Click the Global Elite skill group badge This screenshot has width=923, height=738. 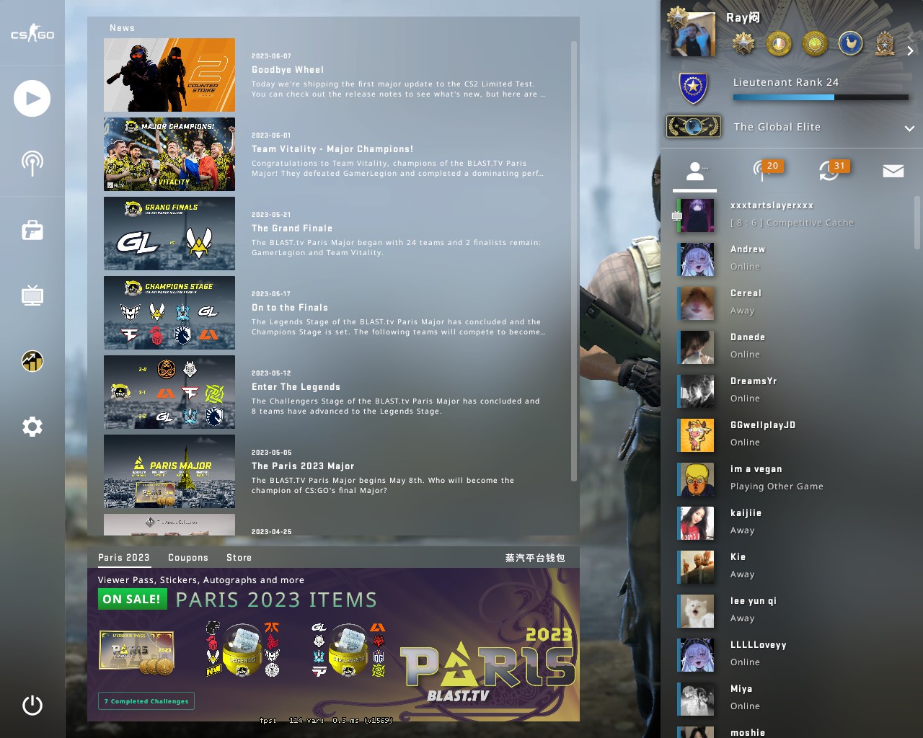(694, 127)
